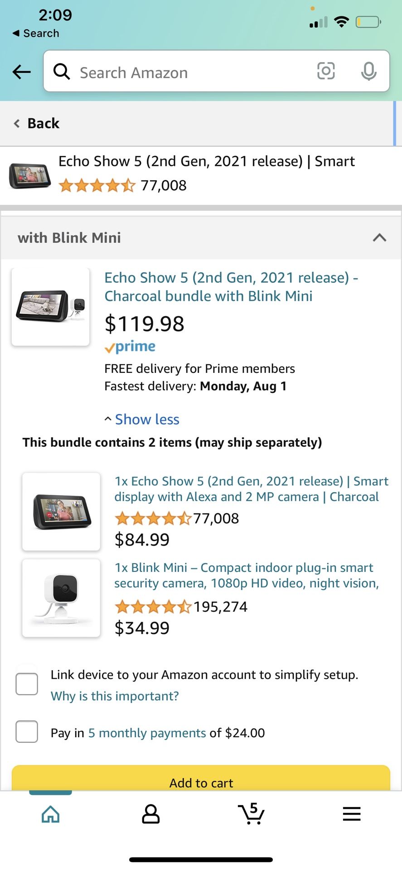Open your account profile icon
Screen dimensions: 402x870
click(150, 814)
